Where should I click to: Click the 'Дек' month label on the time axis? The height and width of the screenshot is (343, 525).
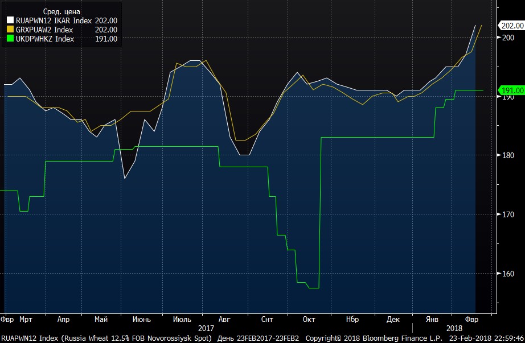[393, 319]
